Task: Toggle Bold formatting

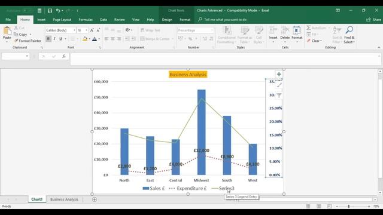Action: 48,39
